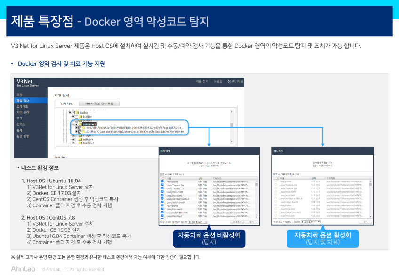Uncheck the 6b674ff470c container checkbox
Image resolution: width=399 pixels, height=276 pixels.
coord(80,128)
